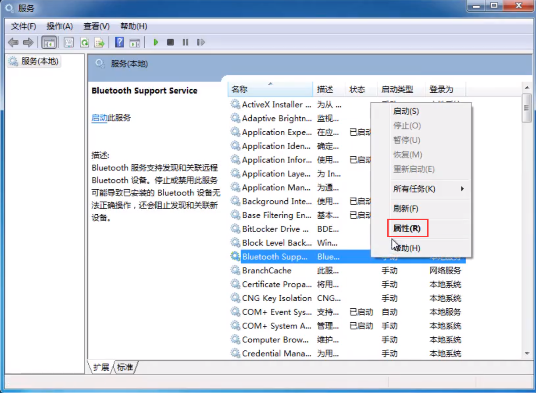536x393 pixels.
Task: Click the scrollbar down arrow in services list
Action: 527,353
